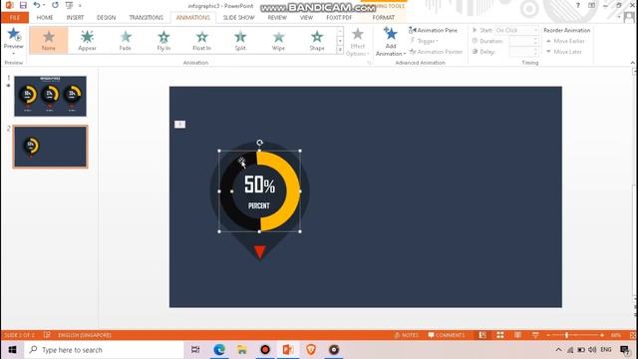Click the Preview animation star icon
The image size is (638, 359).
pyautogui.click(x=13, y=35)
